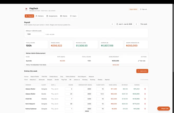This screenshot has height=113, width=174.
Task: Toggle the IRE client filter chip
Action: 70,80
